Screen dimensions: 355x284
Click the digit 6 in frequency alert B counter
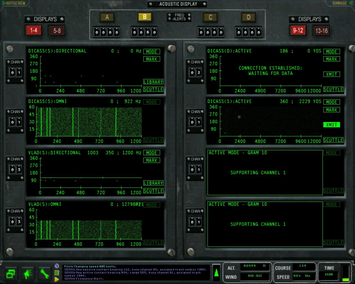(148, 32)
